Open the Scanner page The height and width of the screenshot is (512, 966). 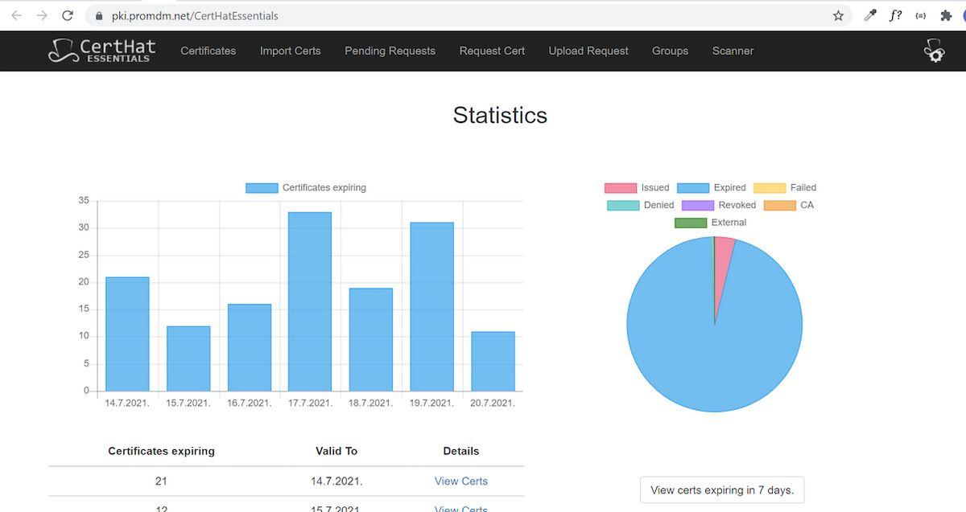(733, 51)
